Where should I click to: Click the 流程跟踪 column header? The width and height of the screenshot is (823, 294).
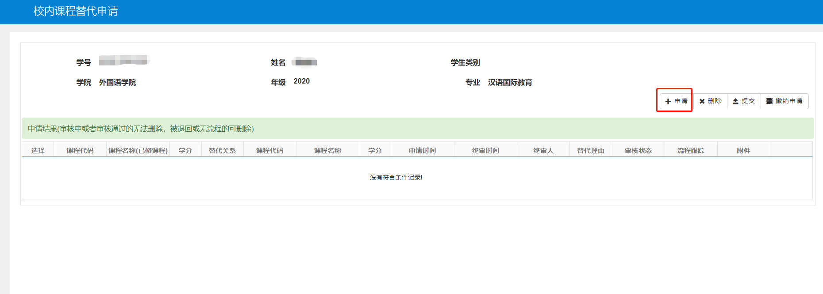click(691, 150)
